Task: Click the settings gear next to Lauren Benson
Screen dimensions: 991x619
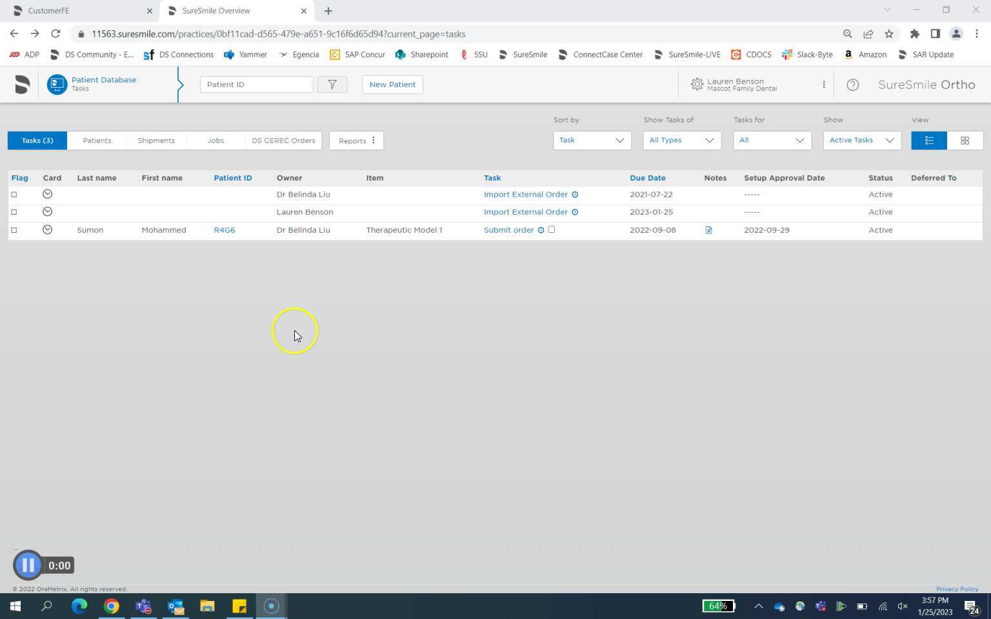Action: (697, 84)
